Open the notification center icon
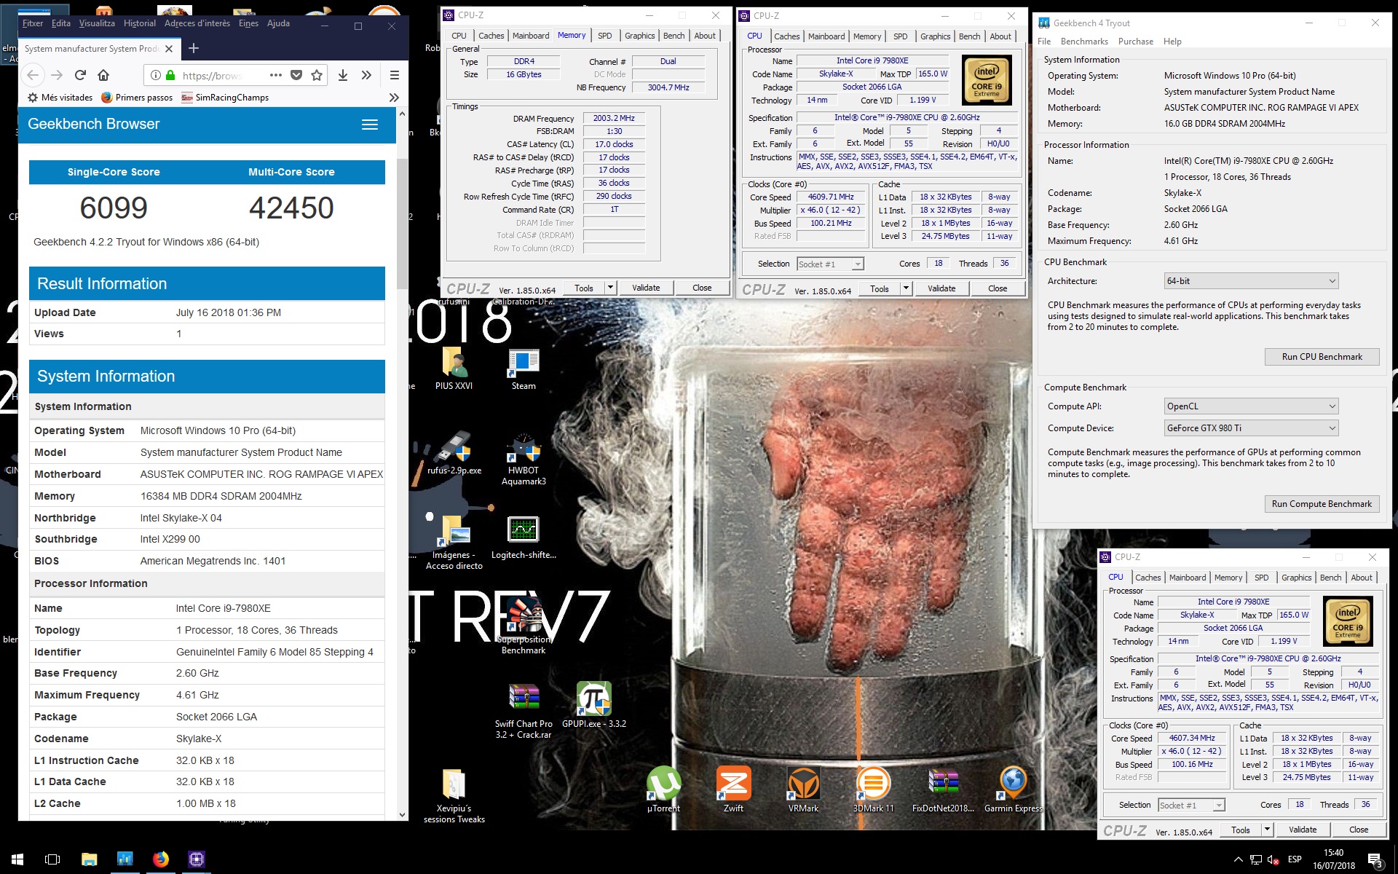The width and height of the screenshot is (1398, 874). pos(1375,860)
